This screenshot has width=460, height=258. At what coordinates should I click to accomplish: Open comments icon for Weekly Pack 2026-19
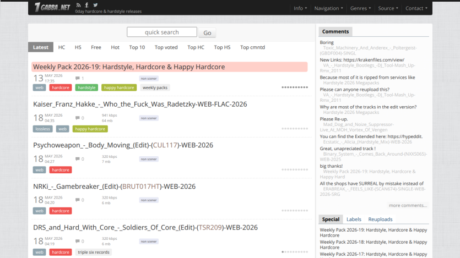tap(78, 78)
